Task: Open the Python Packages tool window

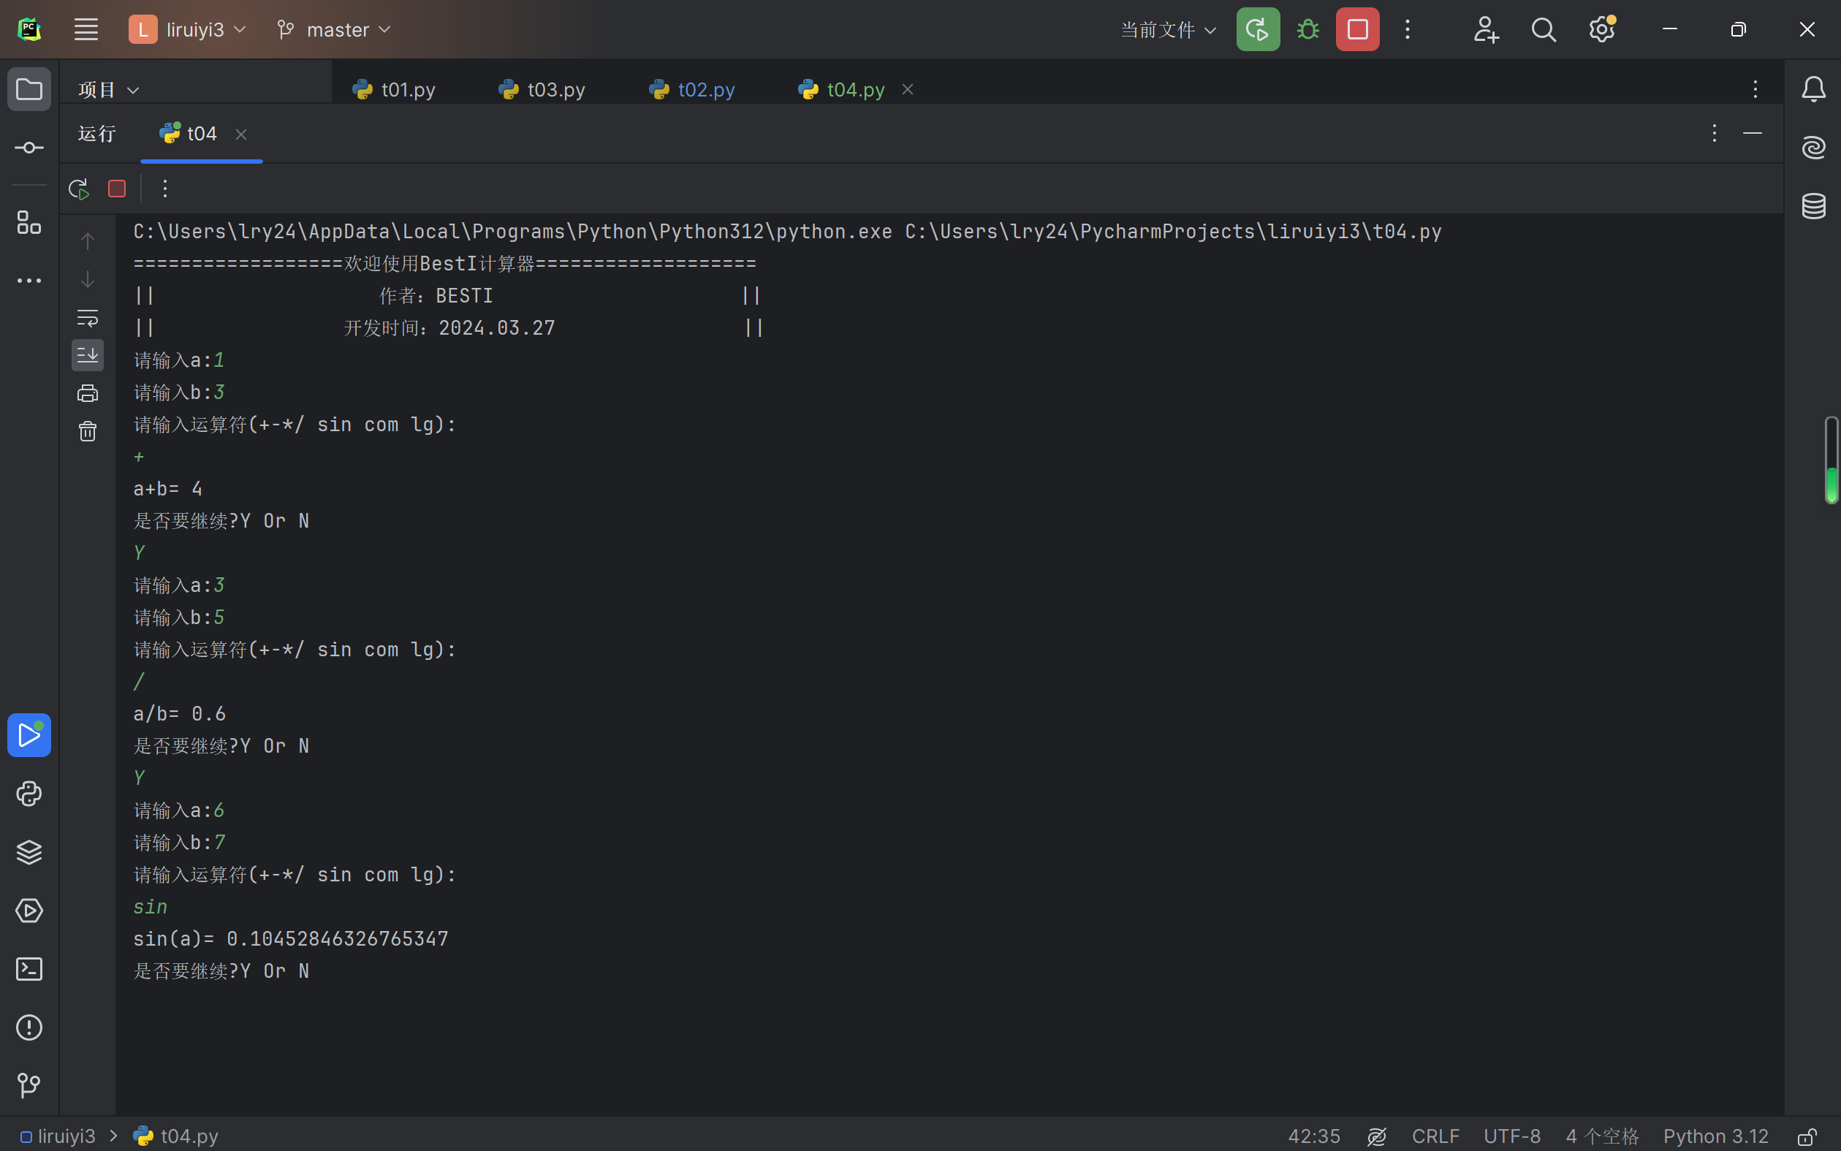Action: point(29,852)
